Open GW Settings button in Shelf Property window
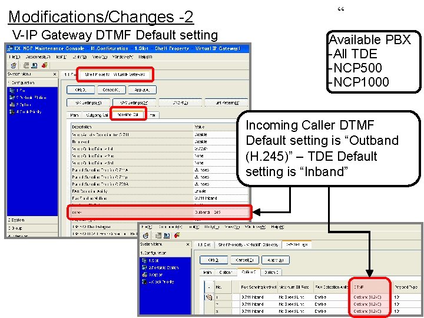This screenshot has width=424, height=318. (134, 102)
